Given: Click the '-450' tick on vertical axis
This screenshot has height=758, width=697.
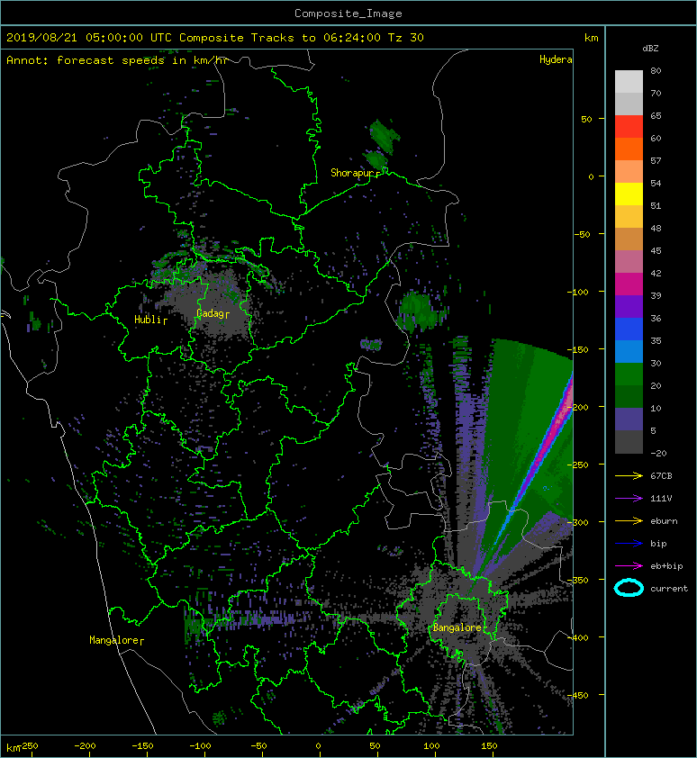Looking at the screenshot, I should pos(578,695).
